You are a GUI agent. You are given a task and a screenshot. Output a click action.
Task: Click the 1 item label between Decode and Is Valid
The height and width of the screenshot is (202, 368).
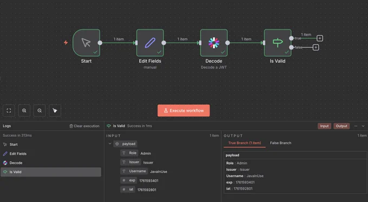(x=246, y=39)
